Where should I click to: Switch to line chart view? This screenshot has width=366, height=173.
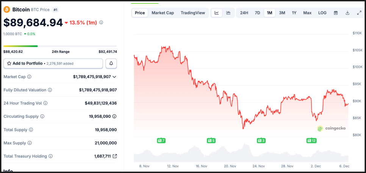217,13
